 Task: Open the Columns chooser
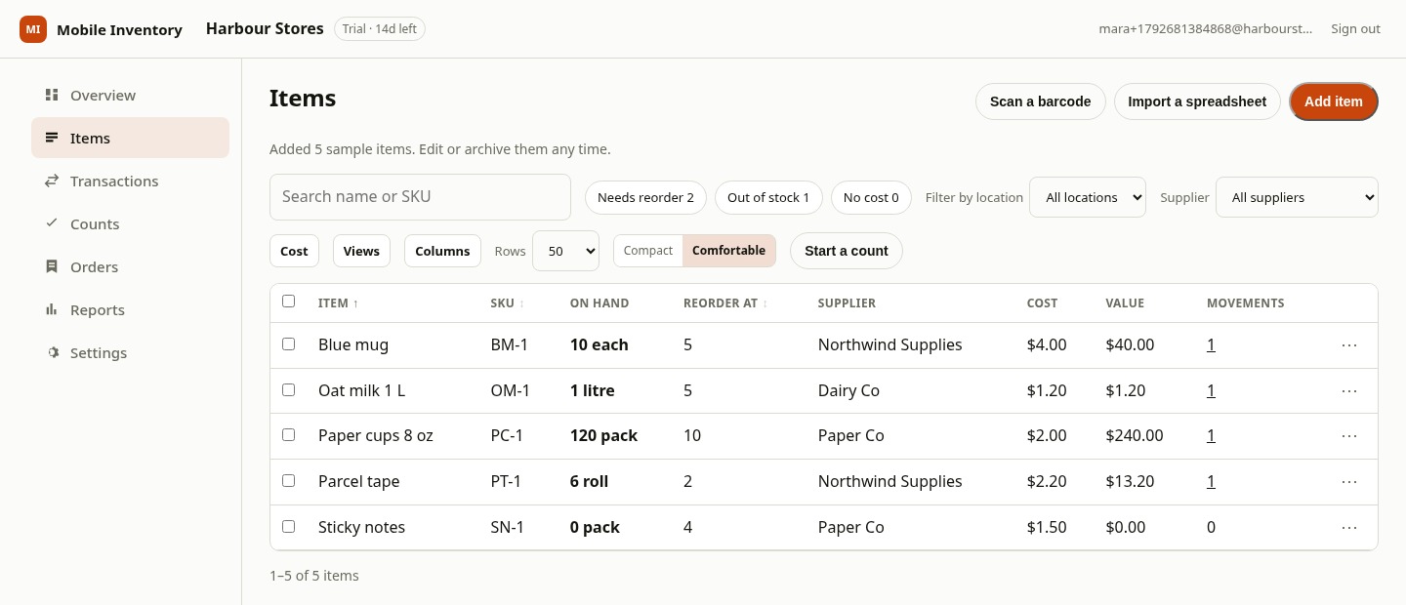442,251
